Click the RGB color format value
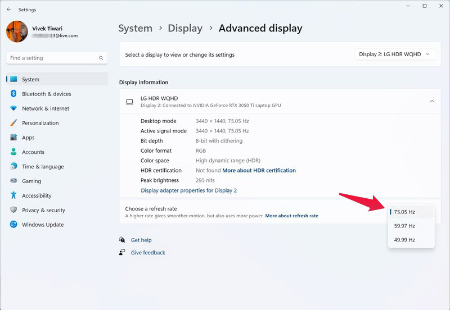This screenshot has width=450, height=310. point(201,151)
